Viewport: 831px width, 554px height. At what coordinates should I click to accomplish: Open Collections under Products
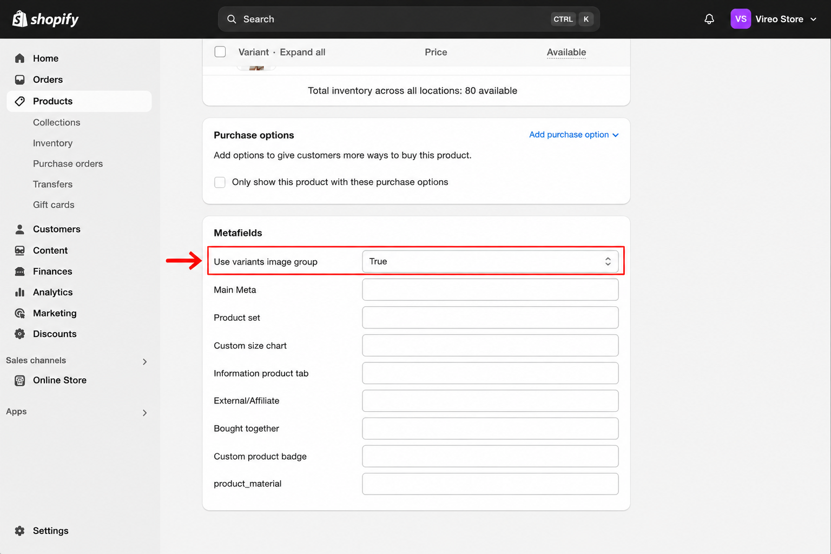(x=56, y=122)
